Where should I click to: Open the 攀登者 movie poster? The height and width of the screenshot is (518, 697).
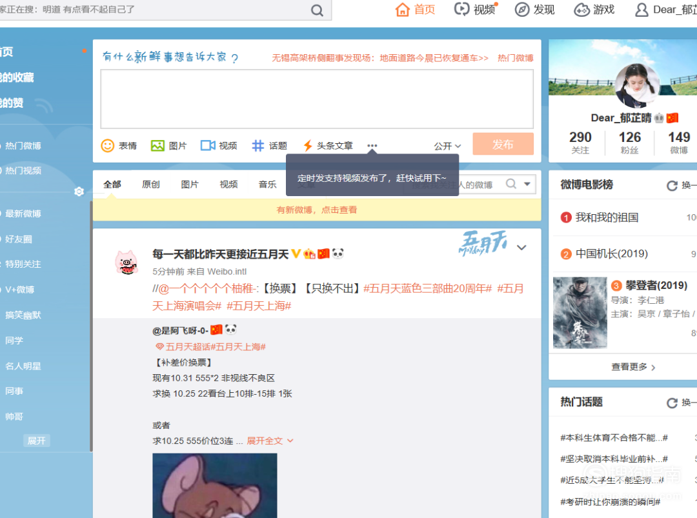tap(580, 313)
